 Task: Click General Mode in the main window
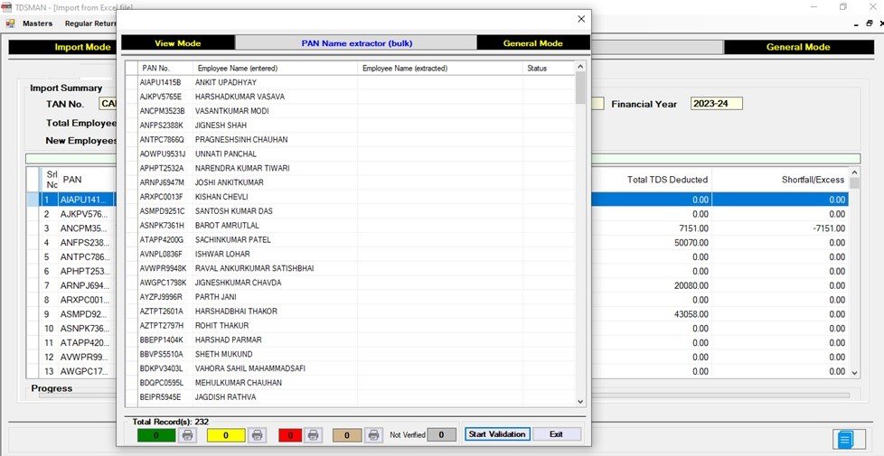798,47
